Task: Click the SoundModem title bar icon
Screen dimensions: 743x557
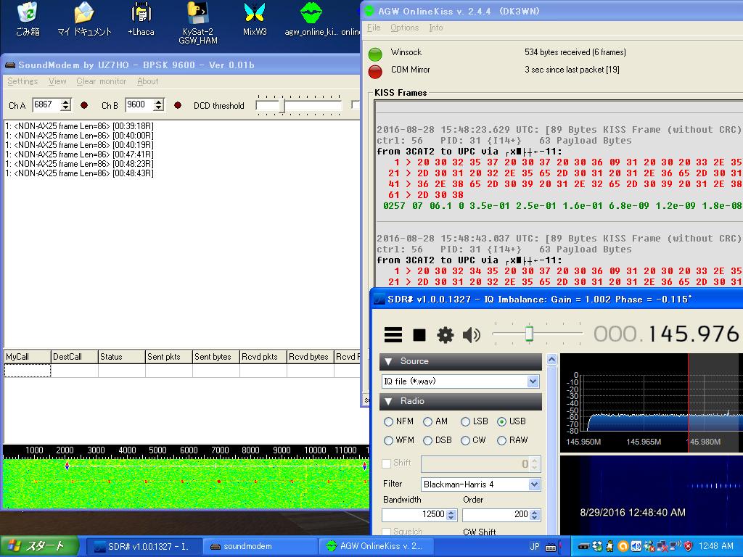Action: 10,65
